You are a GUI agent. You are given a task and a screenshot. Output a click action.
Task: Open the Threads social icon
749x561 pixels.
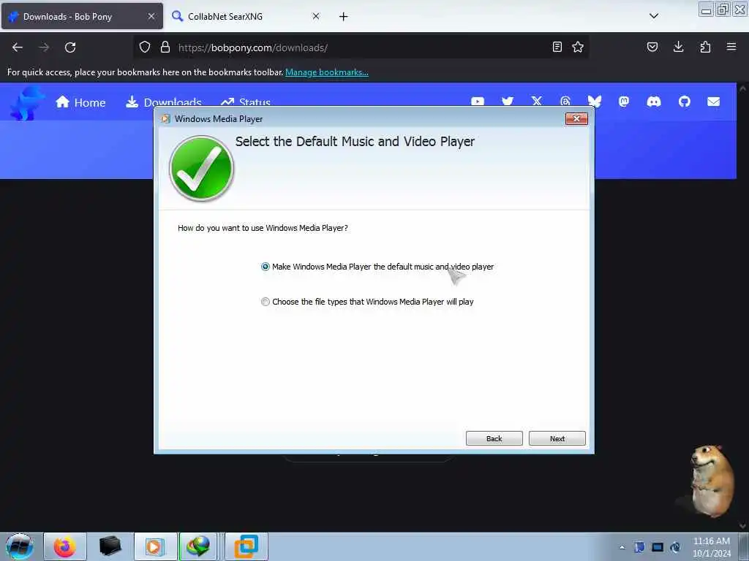[565, 102]
